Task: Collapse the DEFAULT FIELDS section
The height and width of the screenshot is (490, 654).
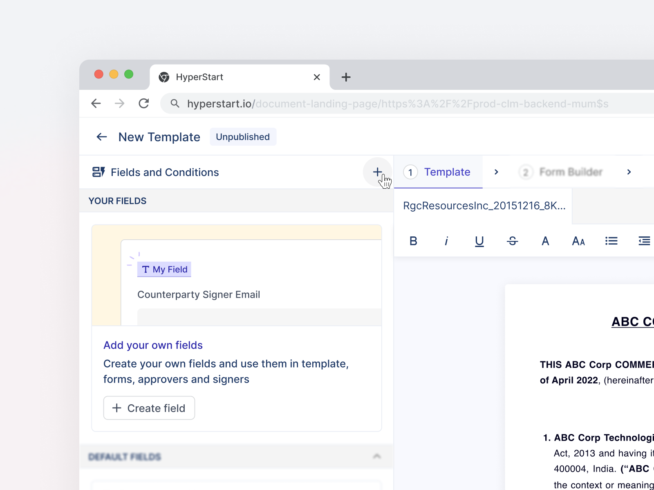Action: pyautogui.click(x=377, y=457)
